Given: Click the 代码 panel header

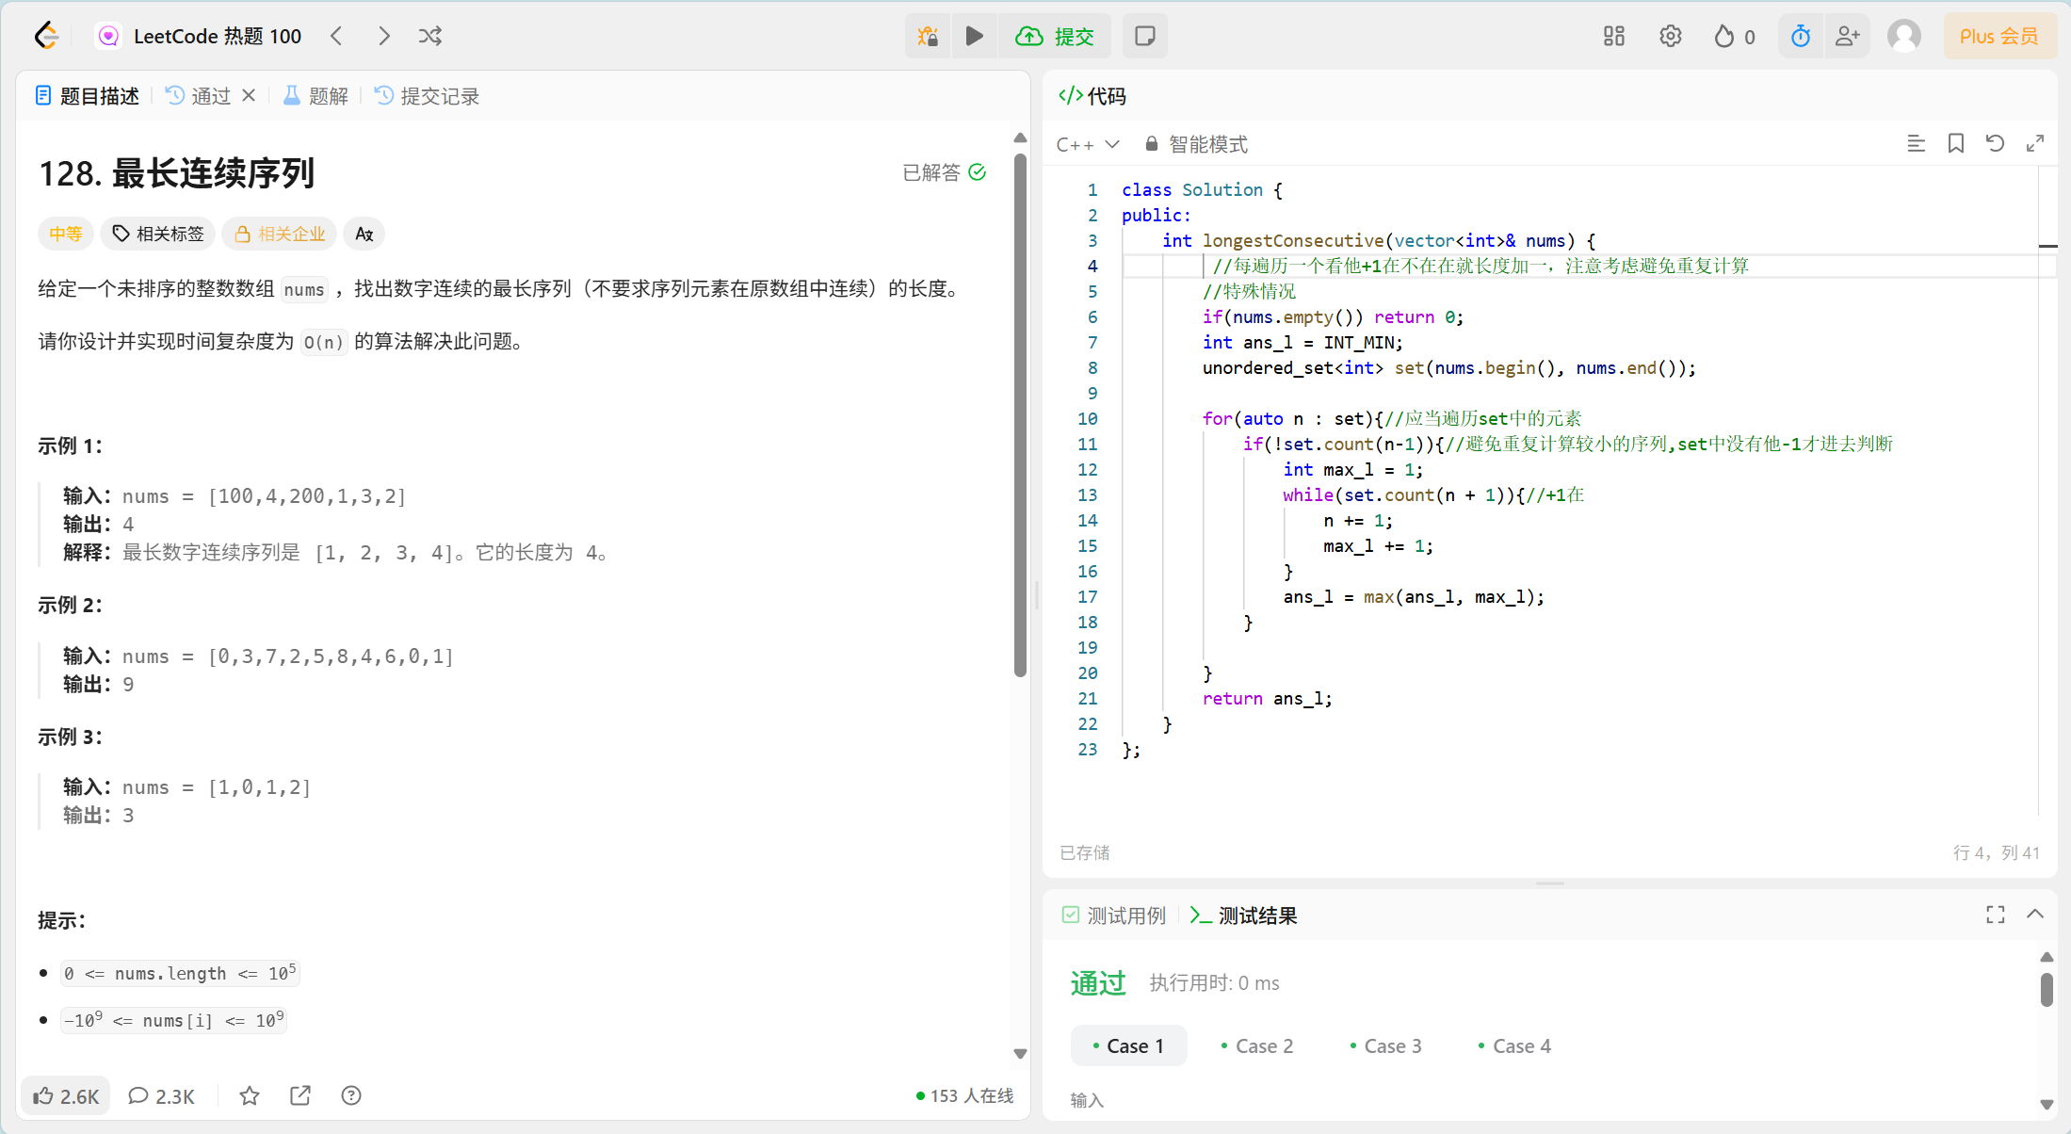Looking at the screenshot, I should point(1092,96).
